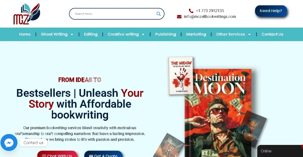
Task: Click the Get A Quote button
Action: pos(103,155)
